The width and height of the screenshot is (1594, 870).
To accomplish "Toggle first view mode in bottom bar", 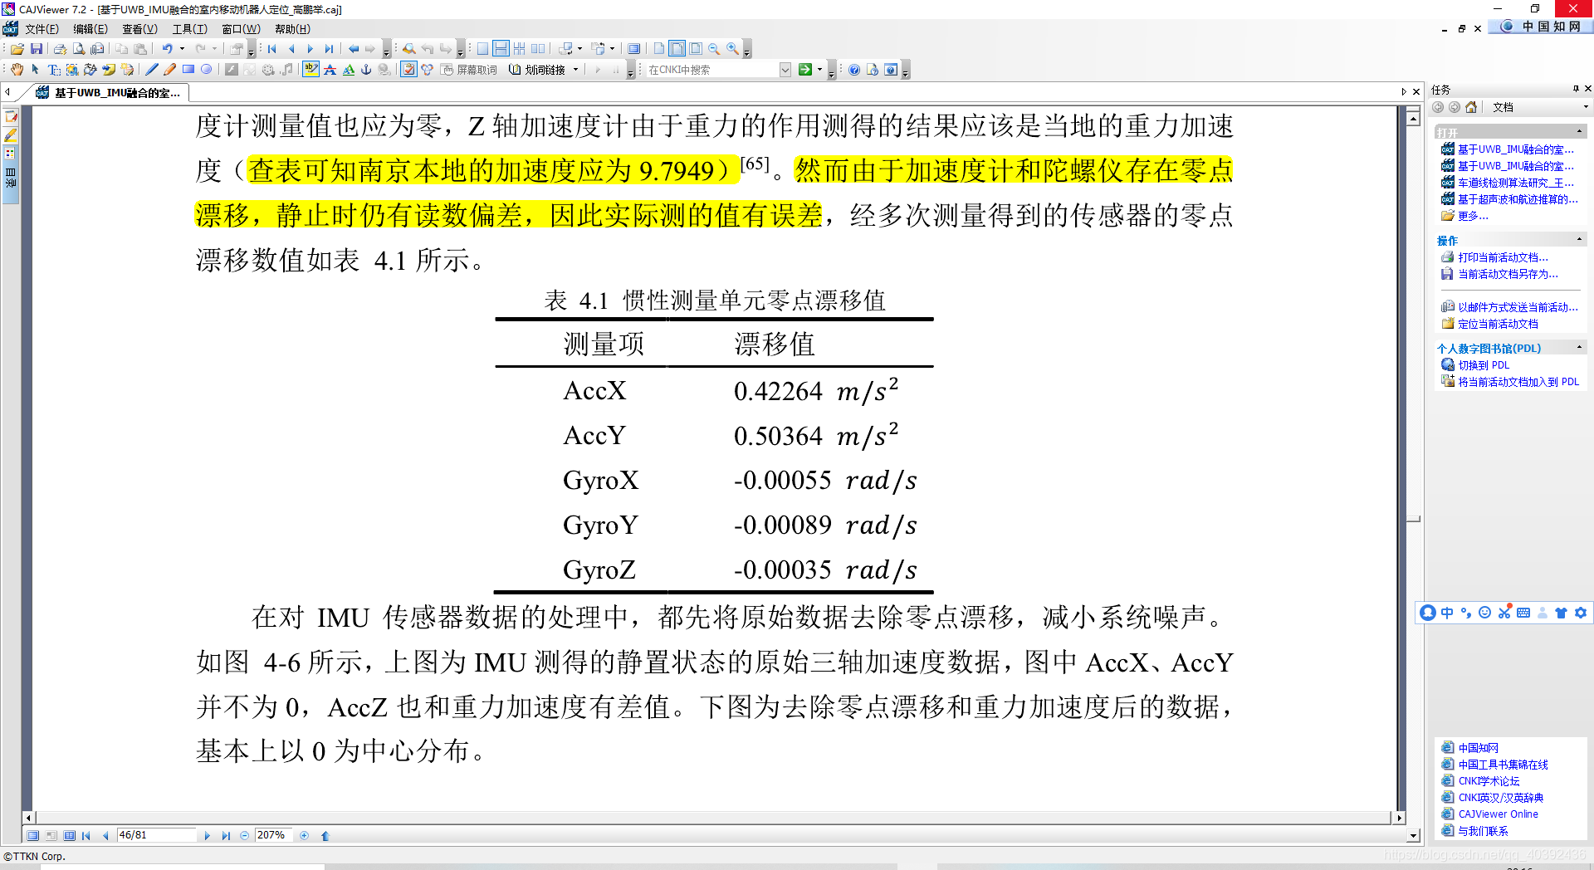I will [33, 836].
